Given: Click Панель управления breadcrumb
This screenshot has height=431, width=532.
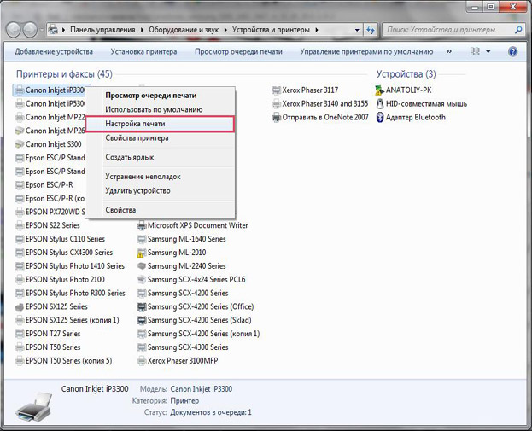Looking at the screenshot, I should point(102,30).
